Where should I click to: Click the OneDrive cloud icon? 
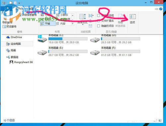(8, 37)
